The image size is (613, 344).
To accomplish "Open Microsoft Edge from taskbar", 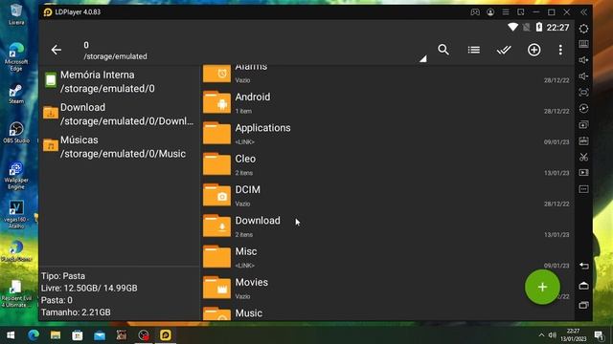I will (x=34, y=335).
